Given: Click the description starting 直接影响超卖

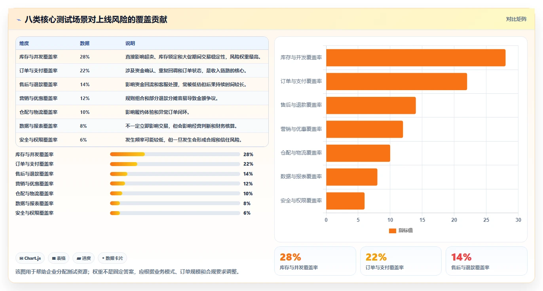Looking at the screenshot, I should point(194,57).
